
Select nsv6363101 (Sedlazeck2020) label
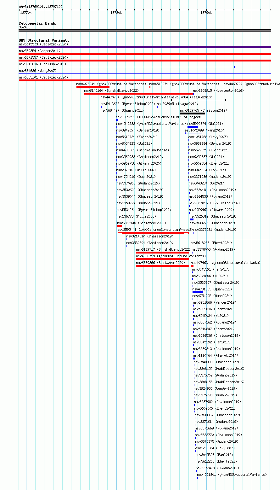click(43, 77)
